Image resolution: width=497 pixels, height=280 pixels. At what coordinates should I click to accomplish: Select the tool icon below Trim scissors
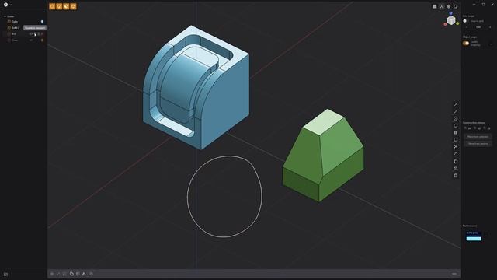click(x=456, y=154)
